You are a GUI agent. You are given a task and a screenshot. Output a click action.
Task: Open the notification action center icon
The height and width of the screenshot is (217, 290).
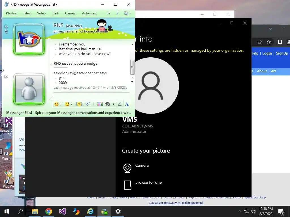pos(281,212)
